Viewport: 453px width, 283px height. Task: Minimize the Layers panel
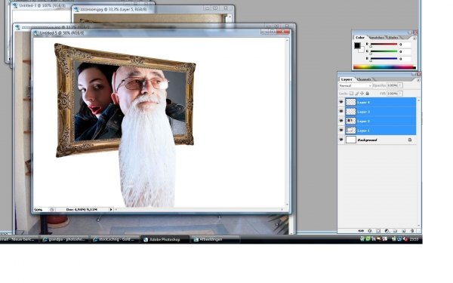pyautogui.click(x=414, y=74)
